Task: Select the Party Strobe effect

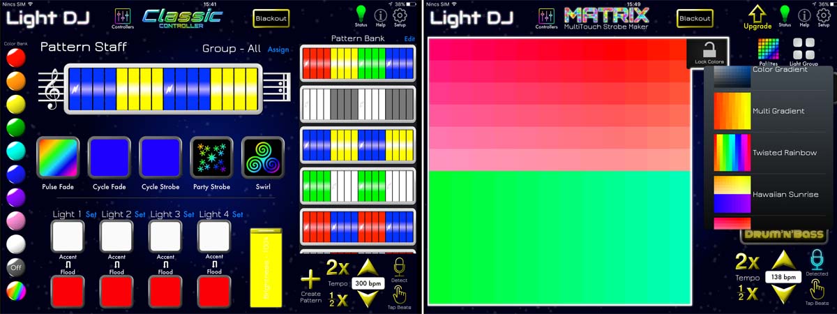Action: click(212, 158)
